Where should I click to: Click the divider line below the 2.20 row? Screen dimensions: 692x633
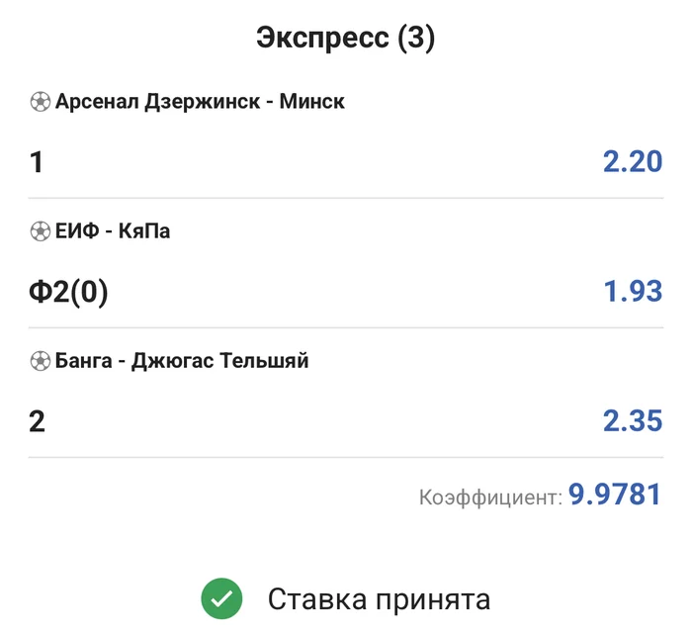345,198
